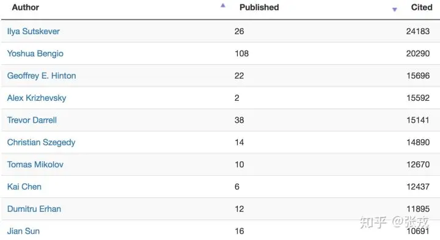The image size is (440, 240).
Task: Open Tomas Mikolov author link
Action: tap(35, 164)
